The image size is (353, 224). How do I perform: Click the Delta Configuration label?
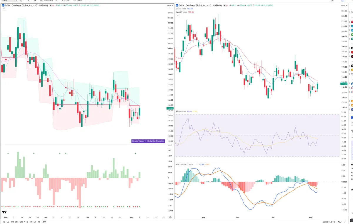pyautogui.click(x=156, y=141)
